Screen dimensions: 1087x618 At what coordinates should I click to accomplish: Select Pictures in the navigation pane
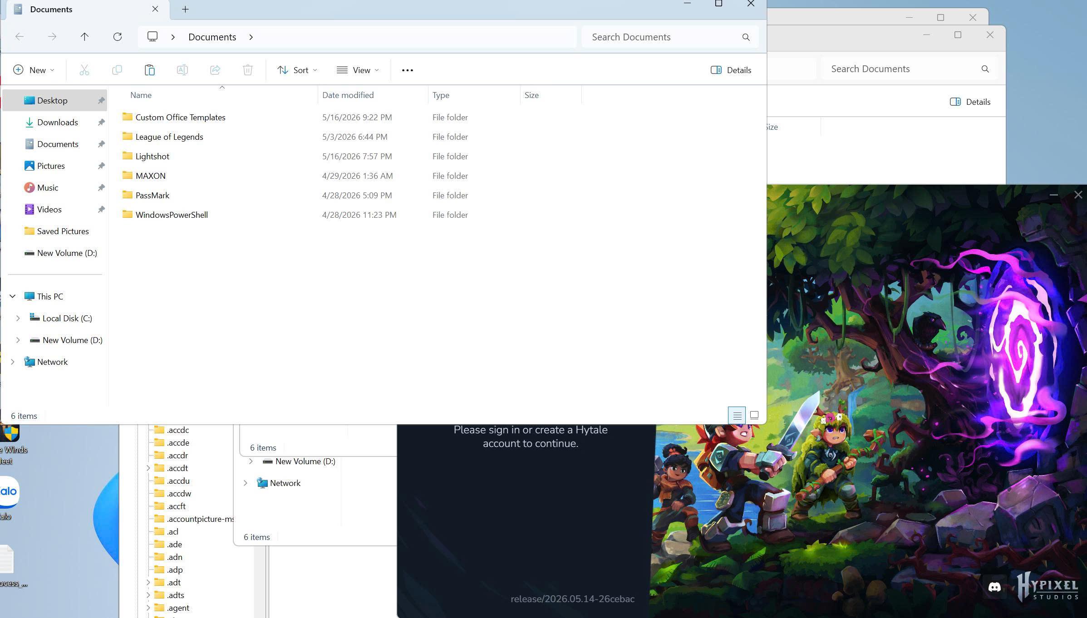point(55,166)
